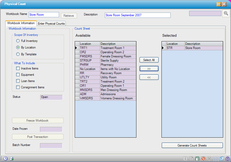Click the gray document page icon
This screenshot has height=162, width=231.
pos(191,159)
